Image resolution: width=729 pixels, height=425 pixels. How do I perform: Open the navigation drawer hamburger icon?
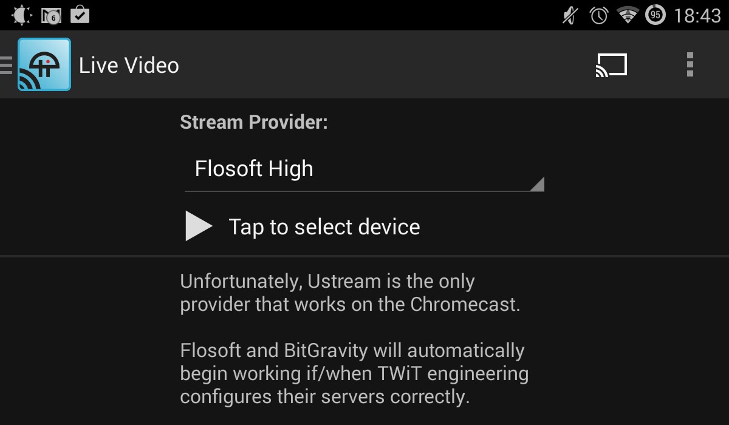6,64
